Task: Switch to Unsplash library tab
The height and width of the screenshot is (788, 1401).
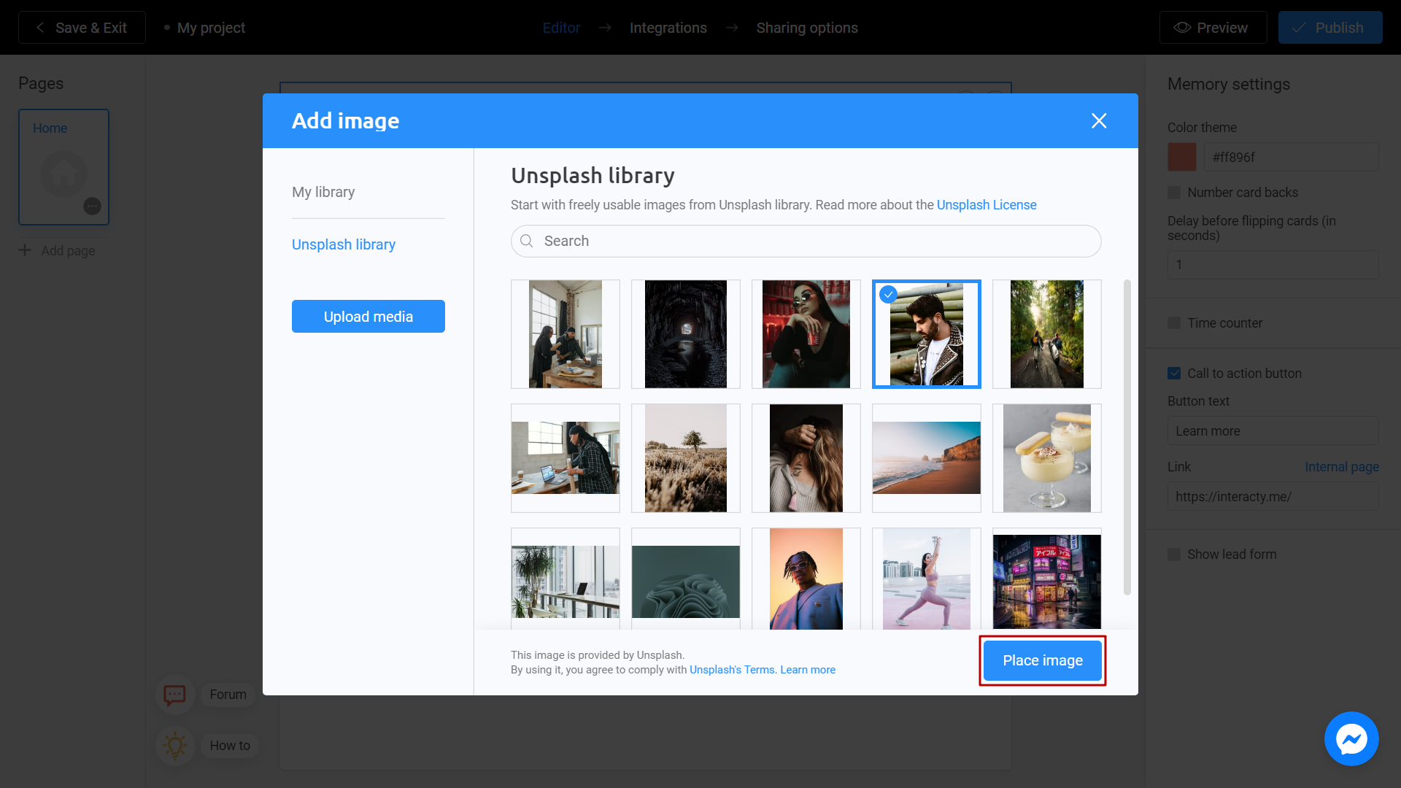Action: (x=344, y=244)
